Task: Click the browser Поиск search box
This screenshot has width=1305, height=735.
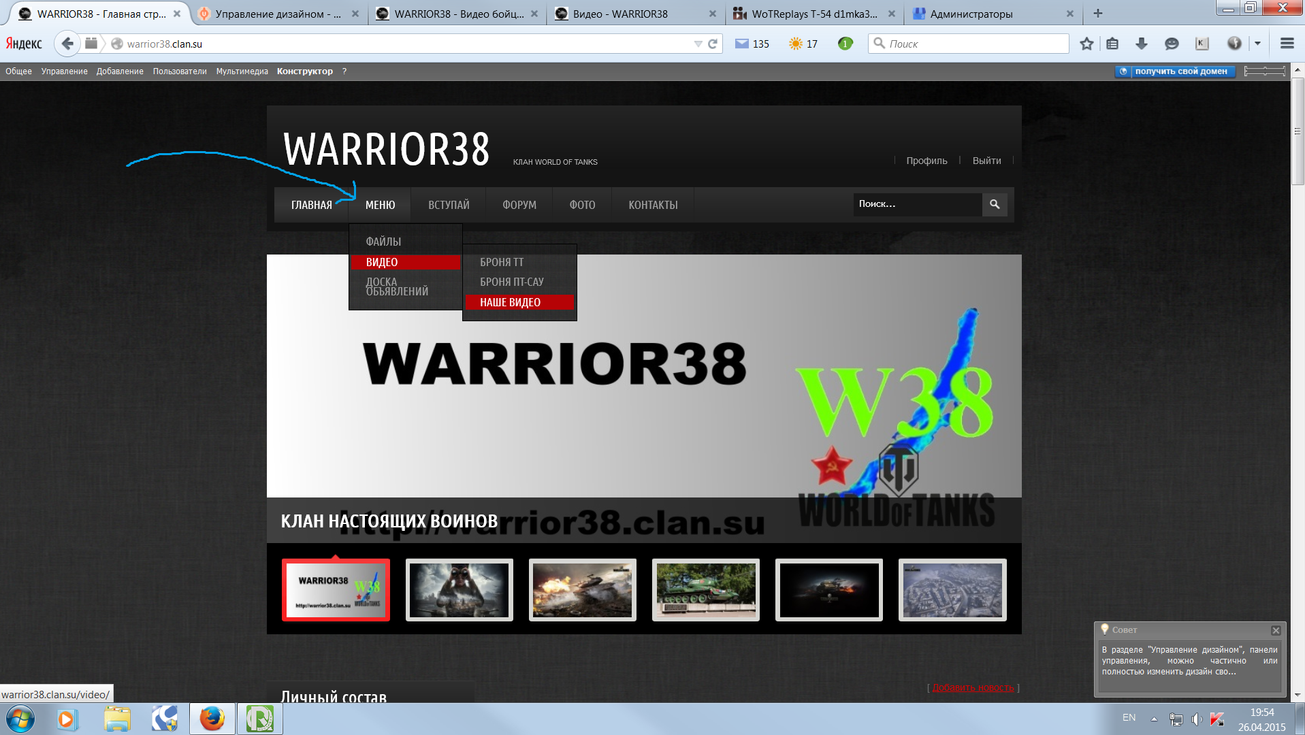Action: click(x=968, y=44)
